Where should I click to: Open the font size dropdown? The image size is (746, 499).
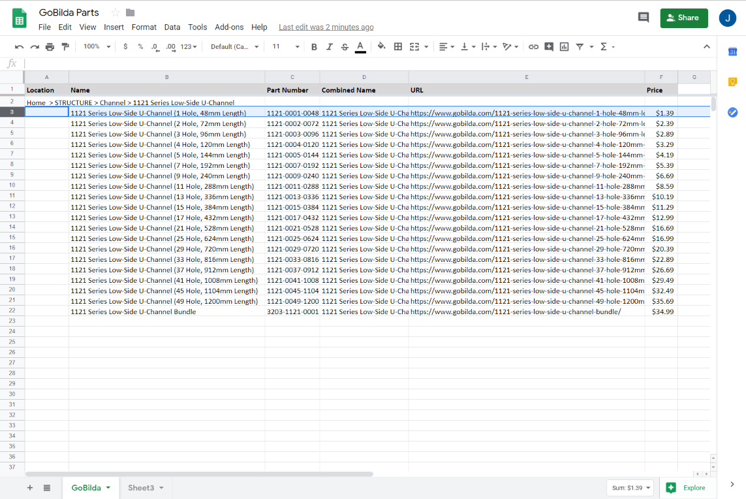point(286,46)
